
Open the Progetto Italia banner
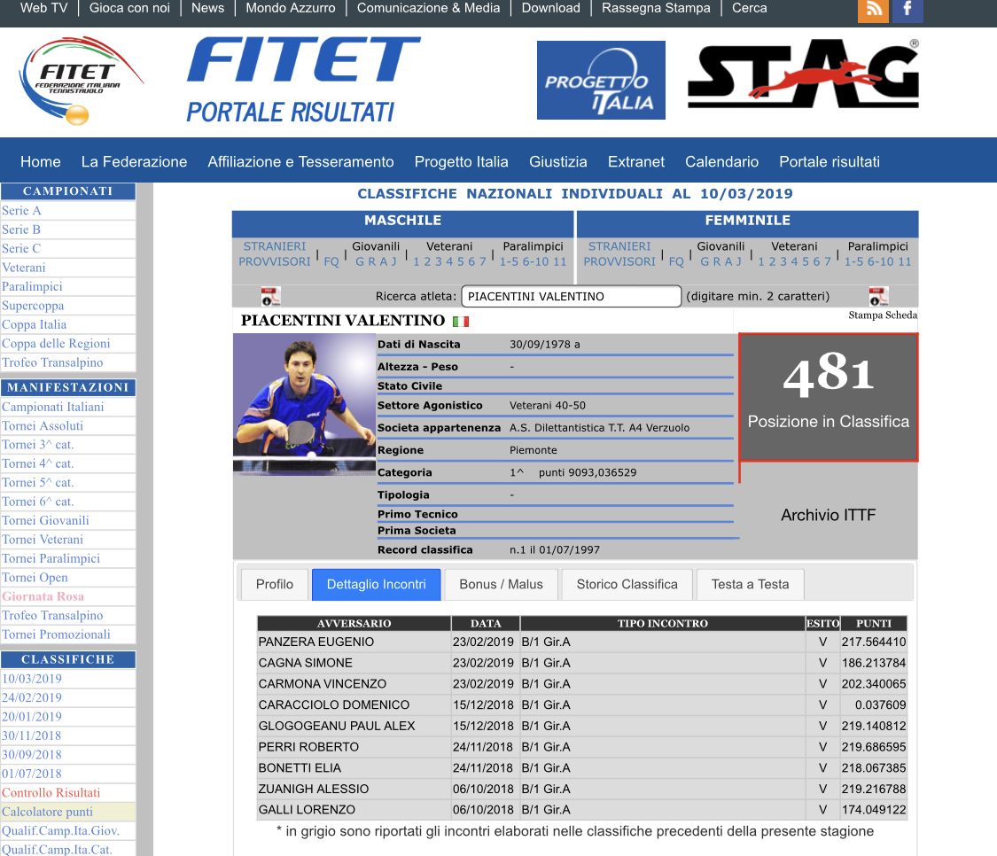pos(600,81)
